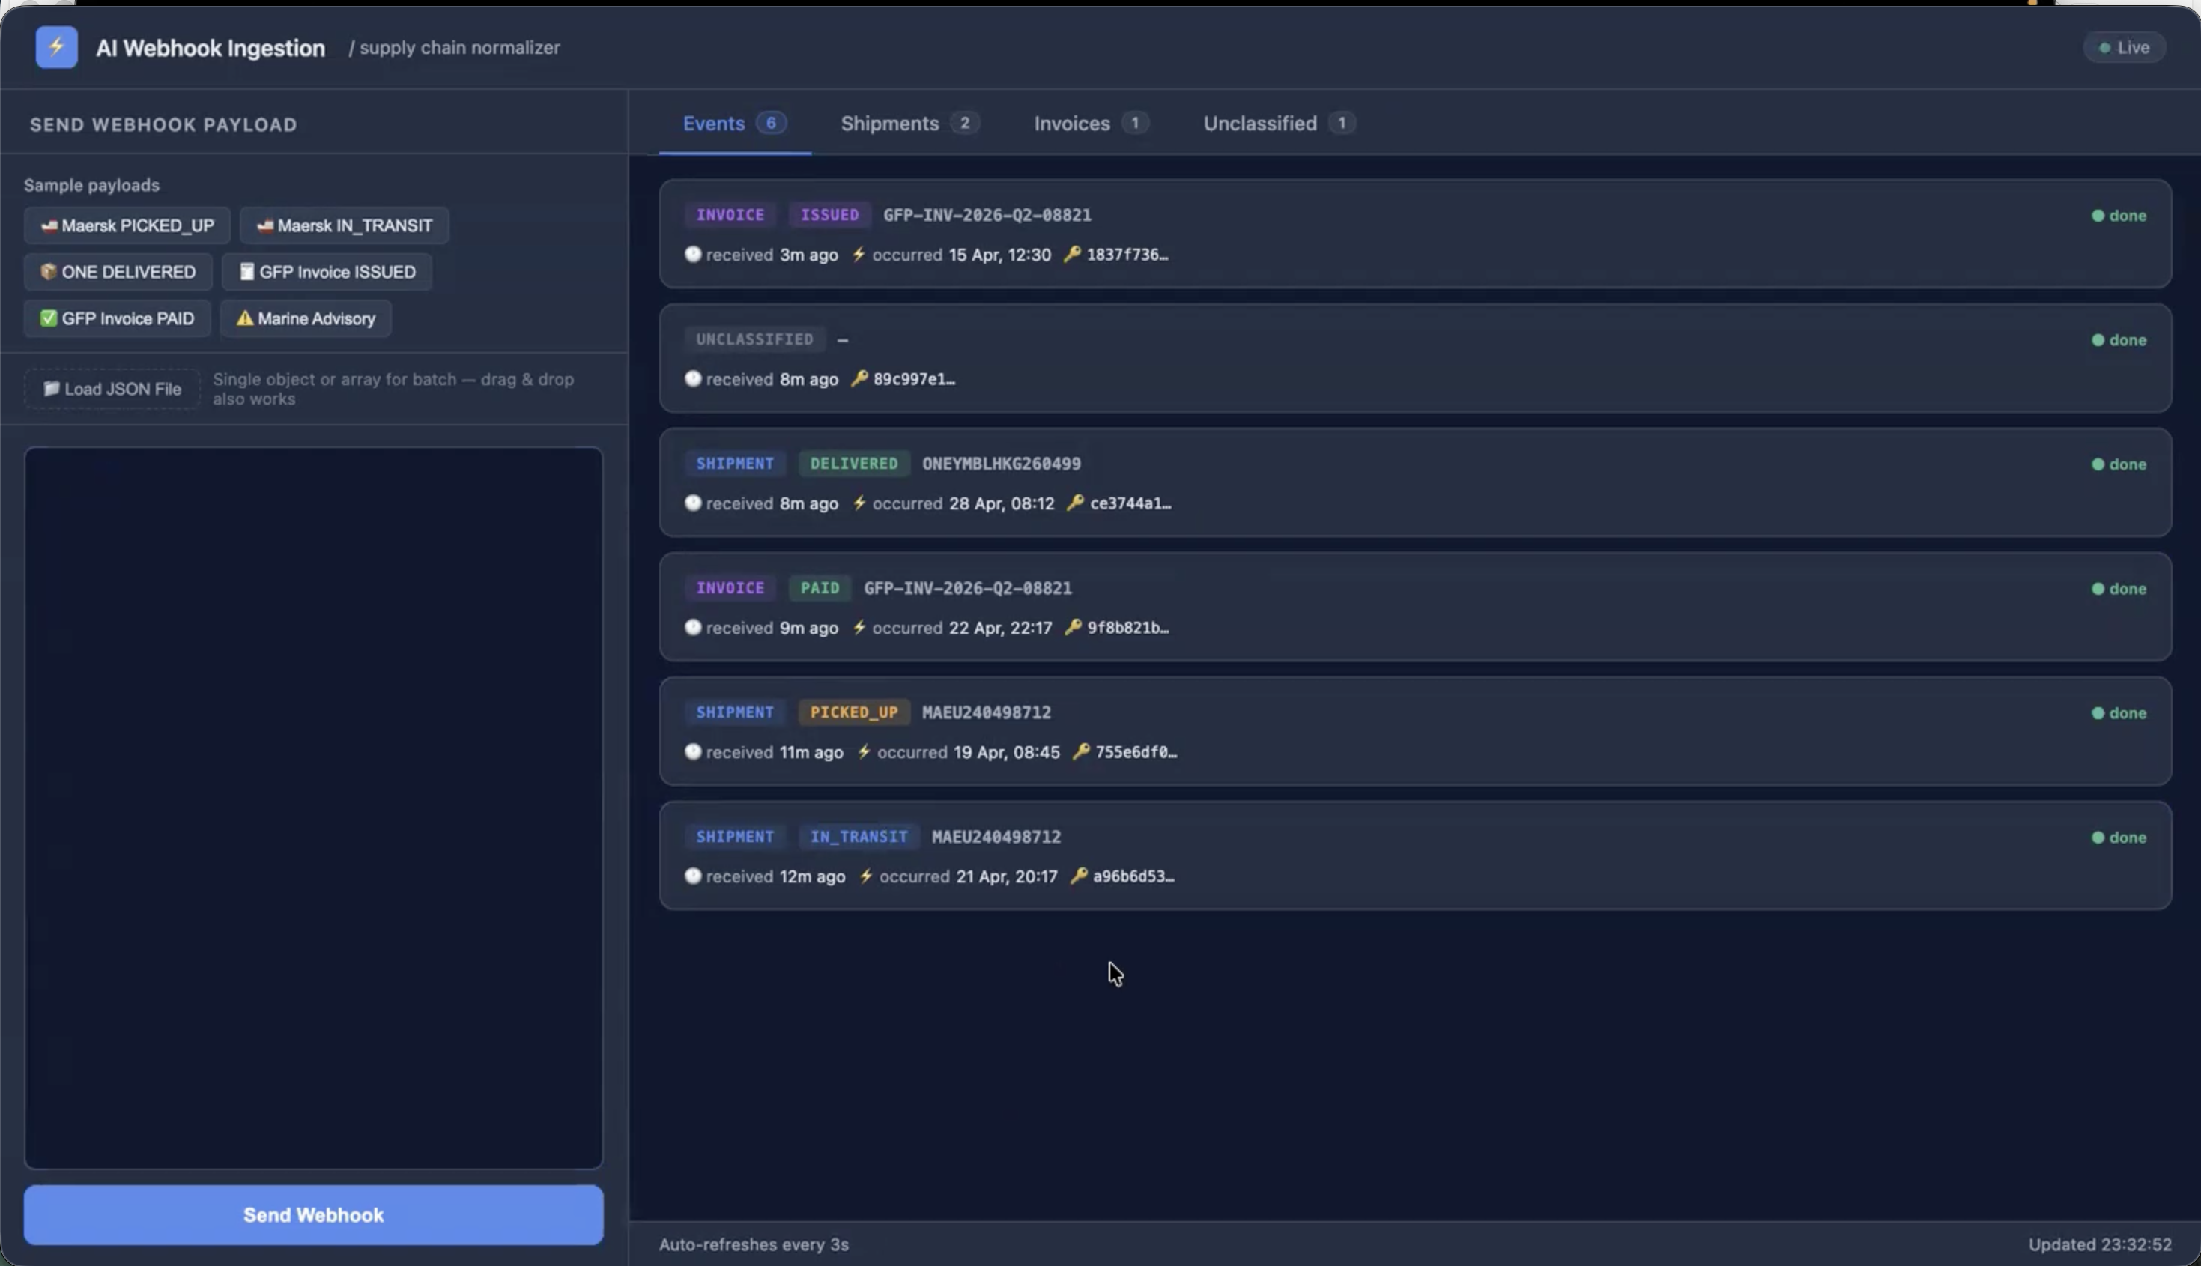Screen dimensions: 2201x1266
Task: Click clock icon next to received 11m ago
Action: (693, 751)
